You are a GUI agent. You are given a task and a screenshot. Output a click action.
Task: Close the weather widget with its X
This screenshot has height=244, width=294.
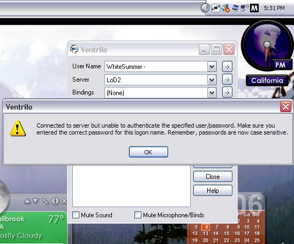click(x=64, y=201)
